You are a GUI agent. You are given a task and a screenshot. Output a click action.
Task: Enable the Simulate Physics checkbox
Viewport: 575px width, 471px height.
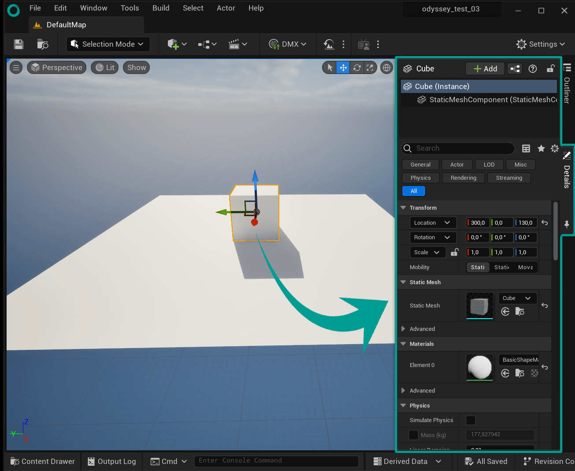pyautogui.click(x=471, y=420)
